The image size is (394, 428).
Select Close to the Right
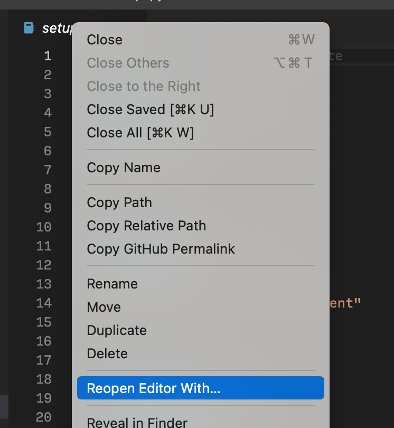[x=144, y=86]
